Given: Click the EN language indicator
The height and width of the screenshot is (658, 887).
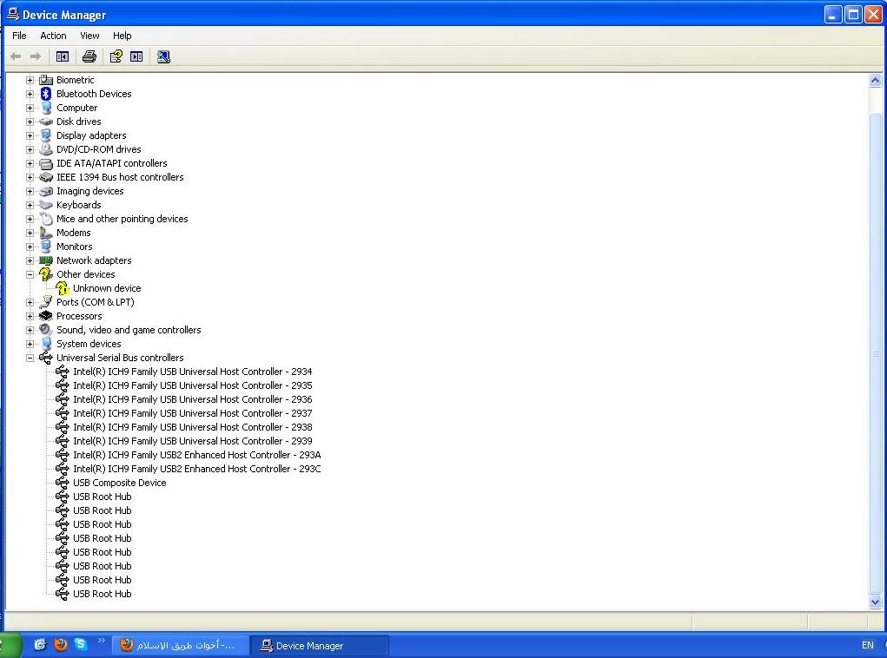Looking at the screenshot, I should click(868, 645).
